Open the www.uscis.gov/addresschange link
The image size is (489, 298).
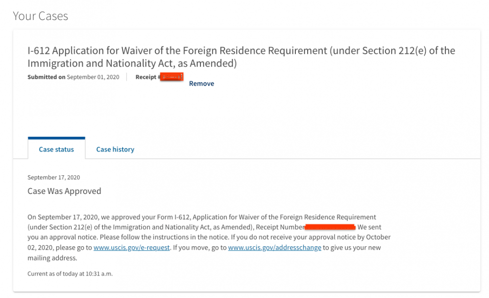point(274,248)
